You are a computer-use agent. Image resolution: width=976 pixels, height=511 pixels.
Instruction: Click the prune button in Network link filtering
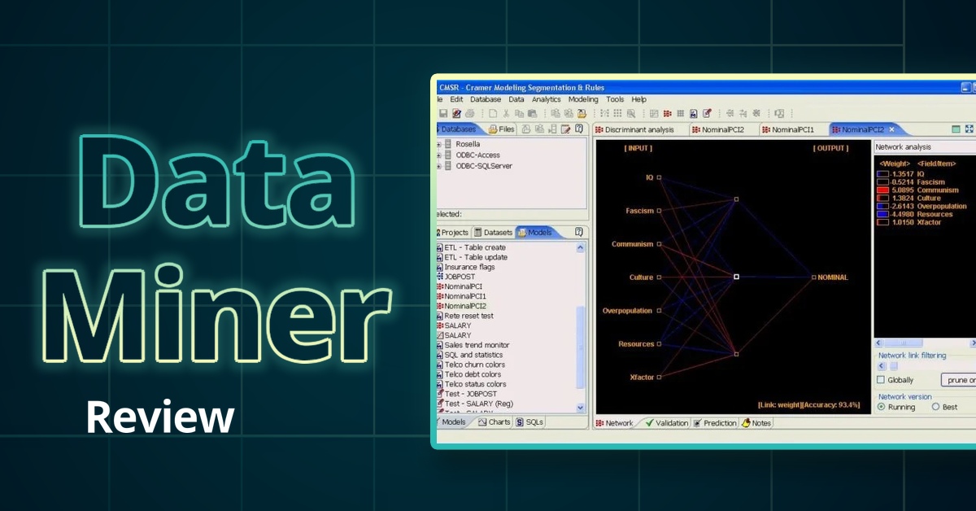960,379
